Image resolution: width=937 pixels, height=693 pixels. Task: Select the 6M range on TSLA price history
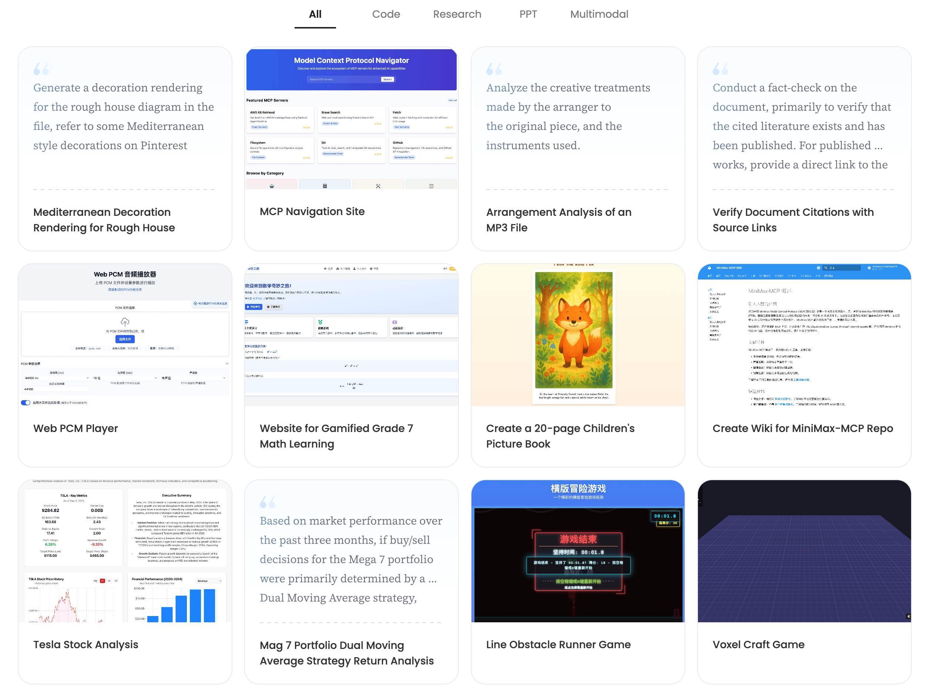(x=95, y=581)
